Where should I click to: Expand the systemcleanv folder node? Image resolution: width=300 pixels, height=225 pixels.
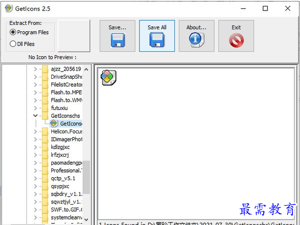(35, 218)
